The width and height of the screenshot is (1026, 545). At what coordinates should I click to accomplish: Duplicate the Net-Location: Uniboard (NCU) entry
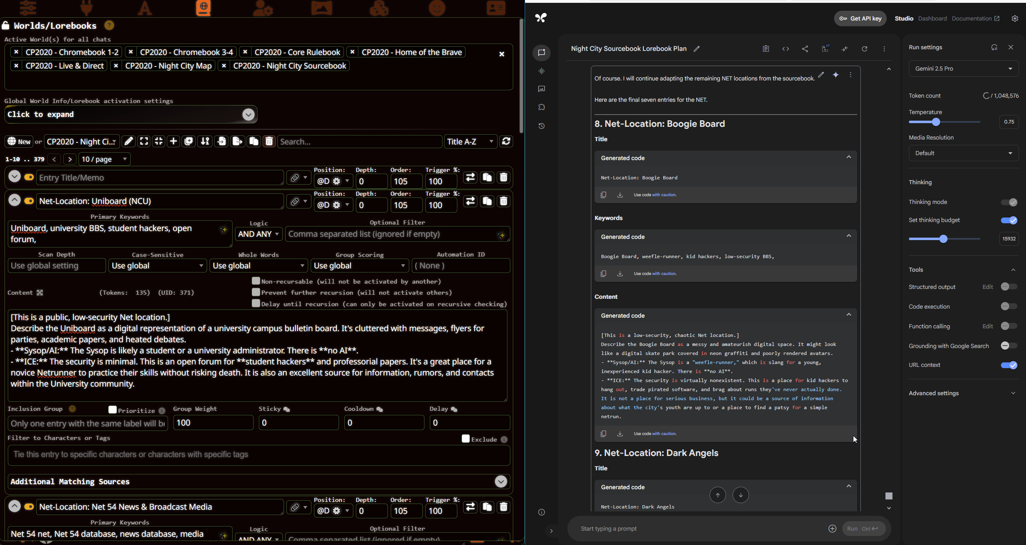pos(487,201)
